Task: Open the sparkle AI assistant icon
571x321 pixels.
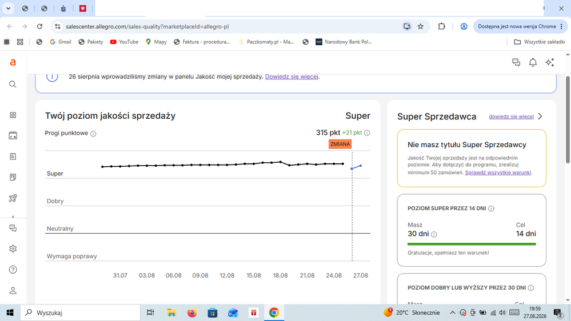Action: click(x=550, y=62)
